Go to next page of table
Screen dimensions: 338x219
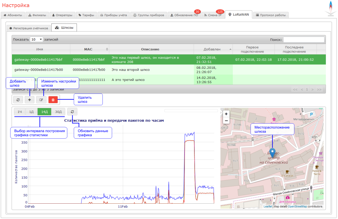(312, 89)
